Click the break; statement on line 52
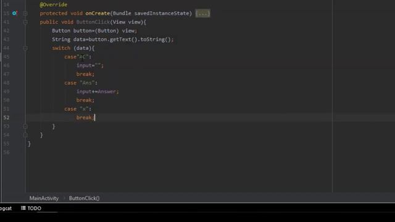 (85, 118)
